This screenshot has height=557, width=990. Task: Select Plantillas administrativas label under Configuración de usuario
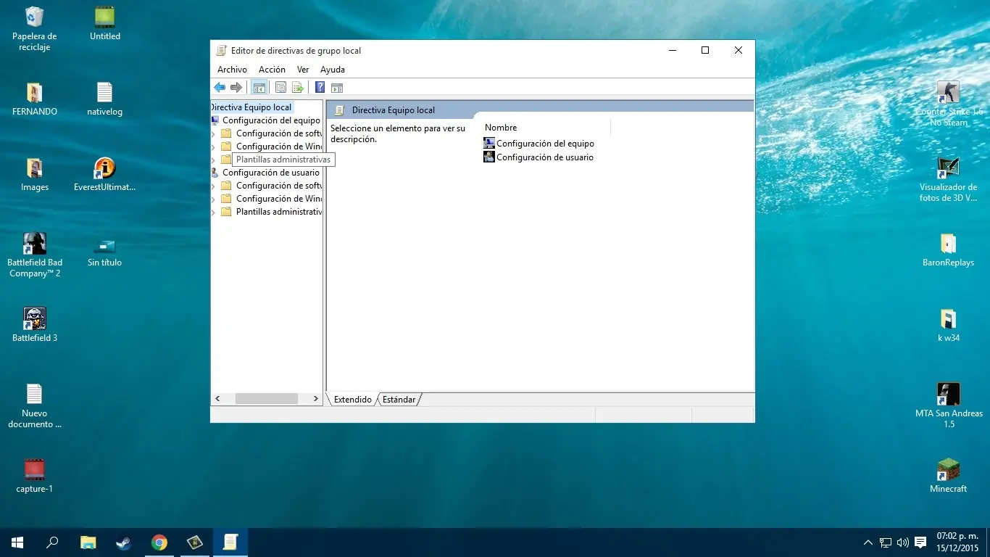[x=279, y=212]
